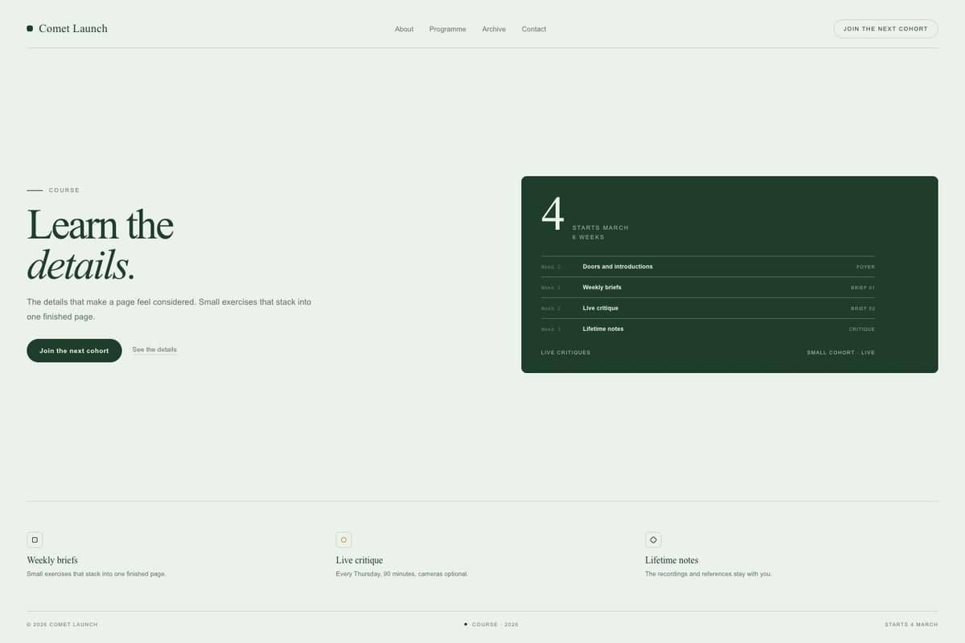Select the Doors and introductions row in the schedule card
The image size is (965, 643).
click(708, 267)
